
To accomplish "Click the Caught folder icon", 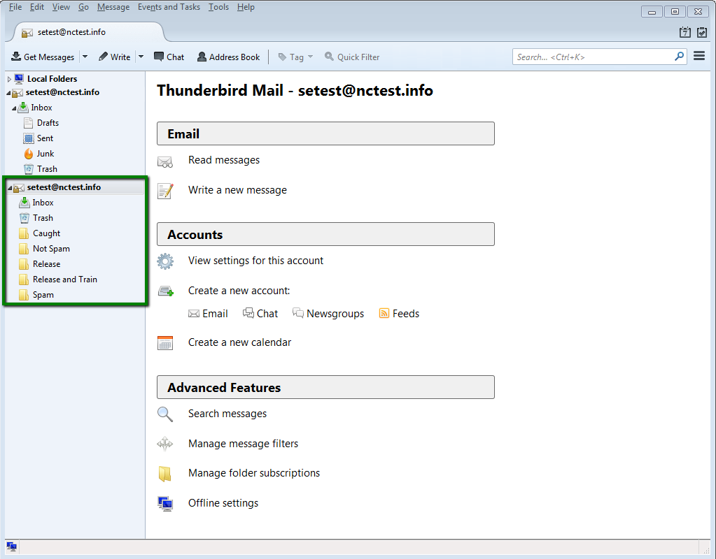I will pos(24,233).
